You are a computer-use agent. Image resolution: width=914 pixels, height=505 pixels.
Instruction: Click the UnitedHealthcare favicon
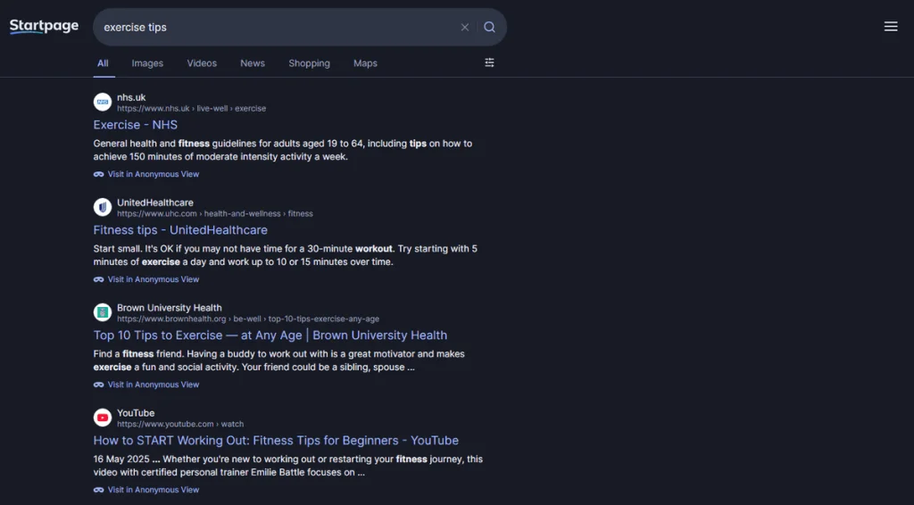103,207
